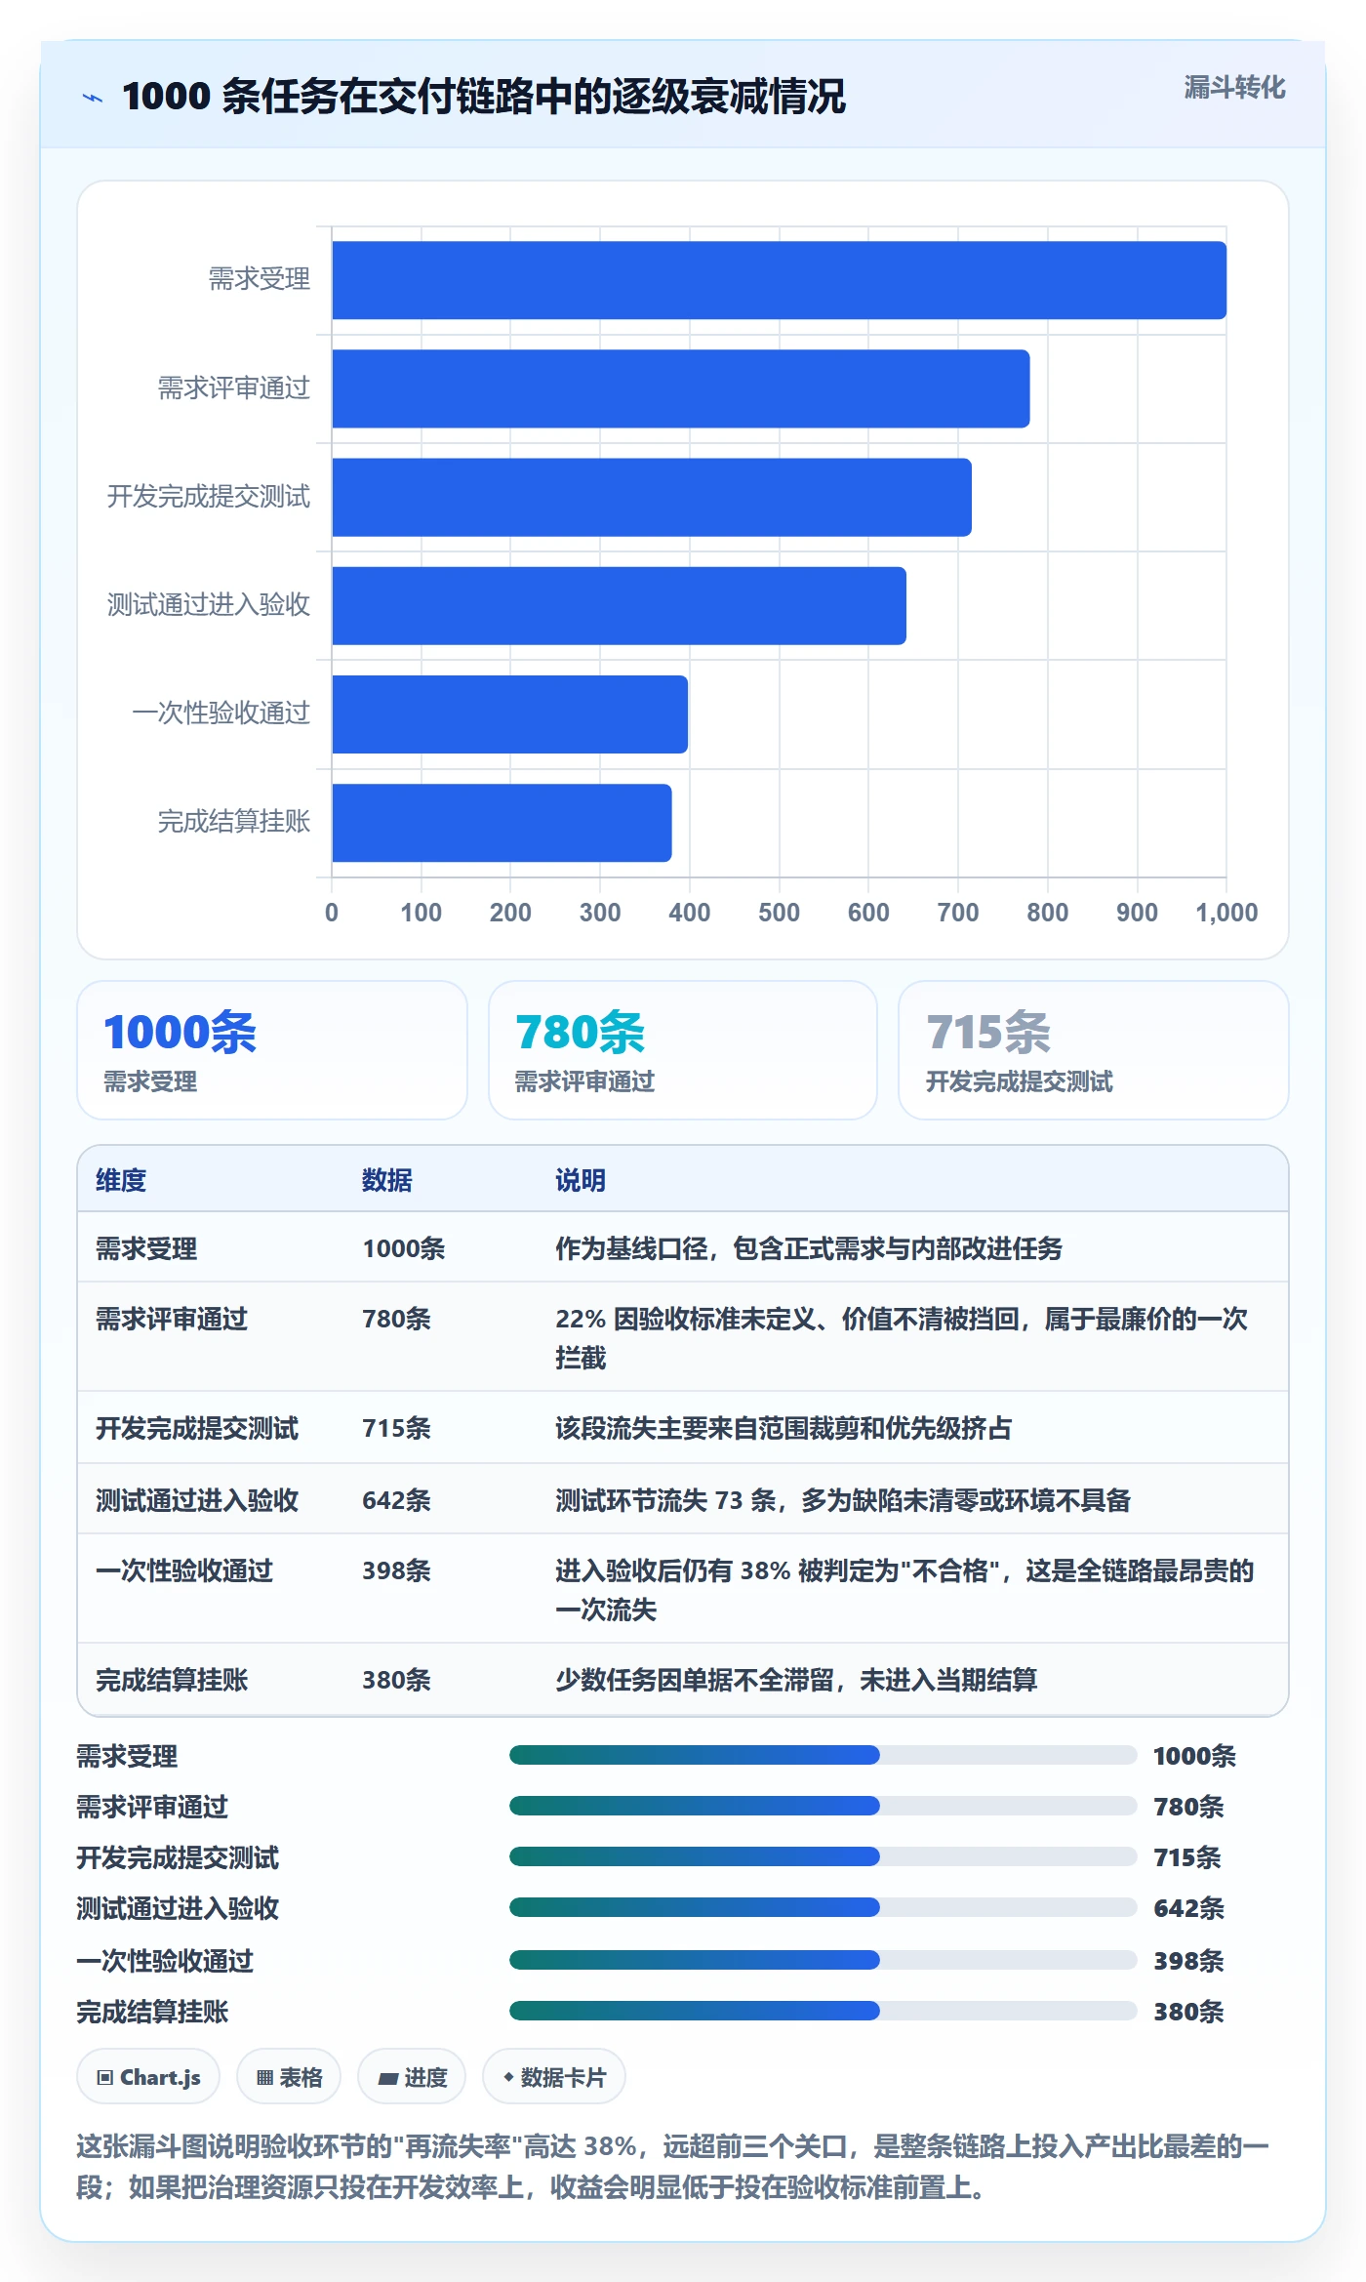1366x2282 pixels.
Task: Select the 数据卡片 tag chip
Action: 554,2077
